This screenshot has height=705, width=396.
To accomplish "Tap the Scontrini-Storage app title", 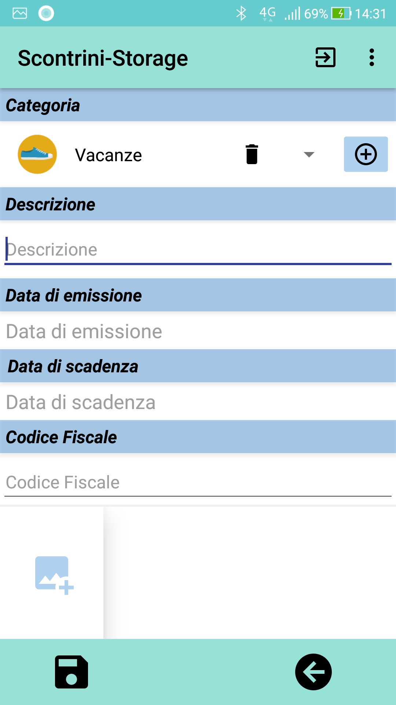I will [x=103, y=58].
